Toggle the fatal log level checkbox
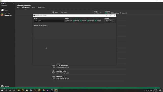The width and height of the screenshot is (163, 92). 96,21
